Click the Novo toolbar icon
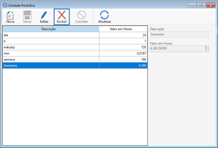The width and height of the screenshot is (218, 148). [10, 15]
